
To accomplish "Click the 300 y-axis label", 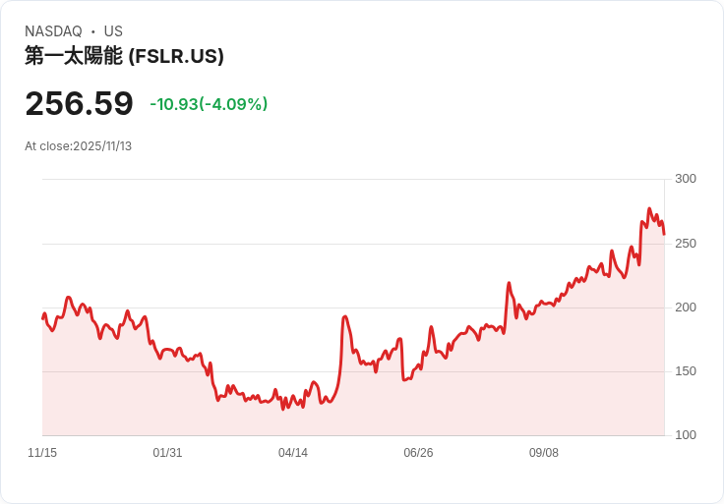I will pyautogui.click(x=686, y=179).
